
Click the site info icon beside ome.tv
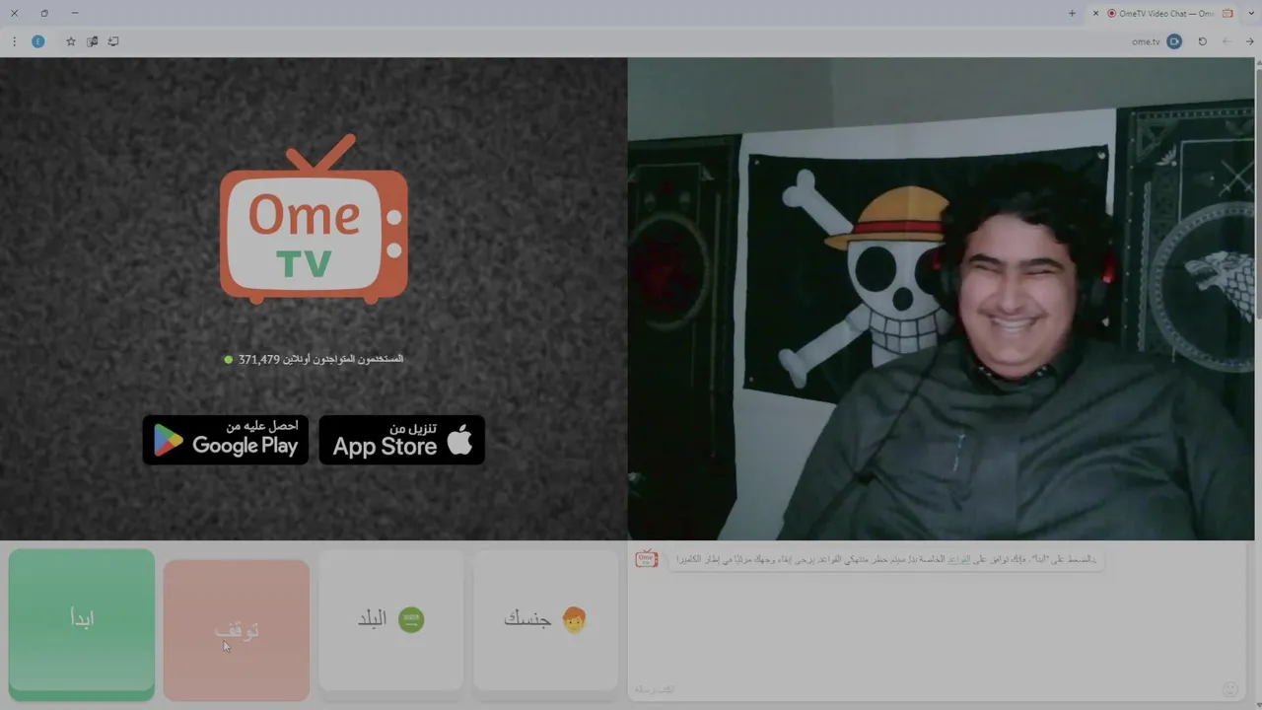click(x=1174, y=41)
